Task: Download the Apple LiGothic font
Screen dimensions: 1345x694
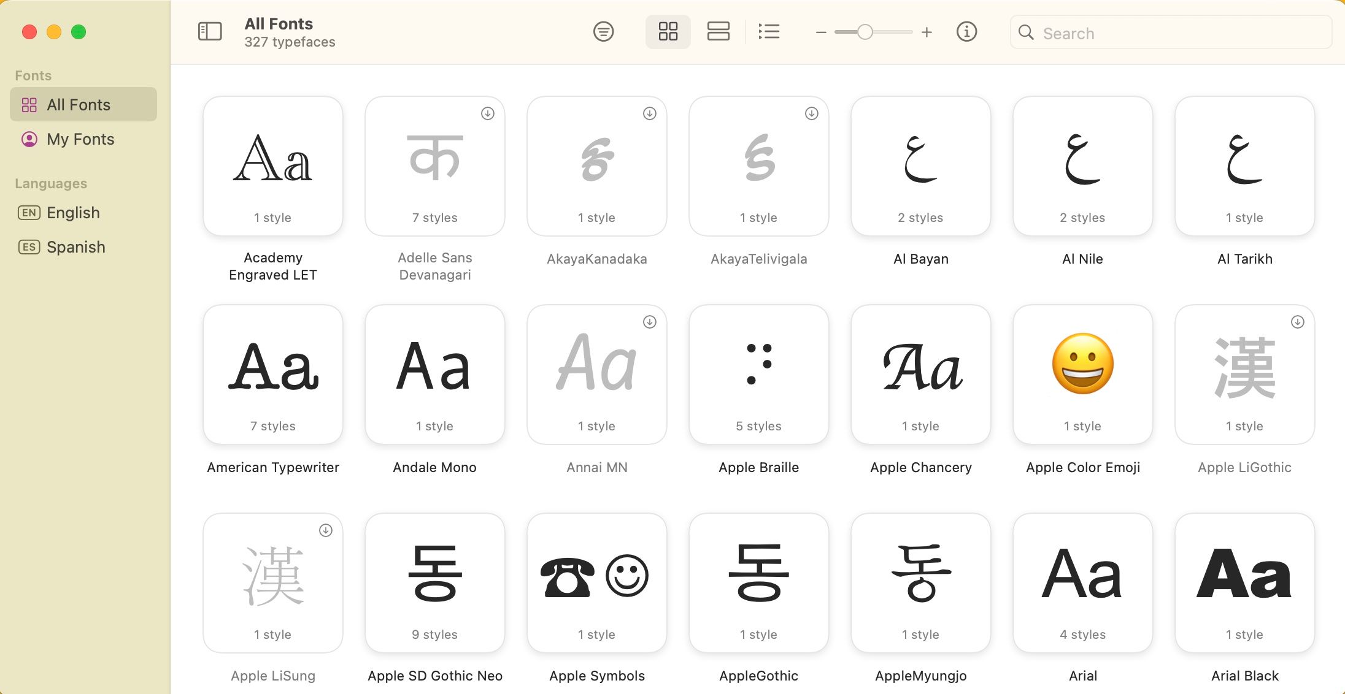Action: [1297, 321]
